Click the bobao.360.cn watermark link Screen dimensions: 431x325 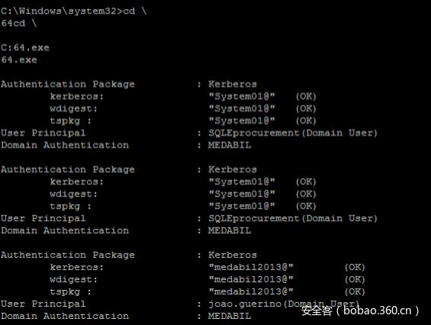(x=378, y=311)
